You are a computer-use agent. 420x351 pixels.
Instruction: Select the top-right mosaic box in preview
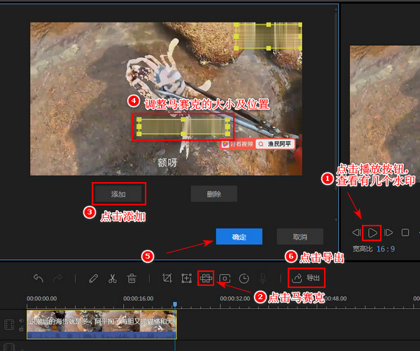click(268, 36)
